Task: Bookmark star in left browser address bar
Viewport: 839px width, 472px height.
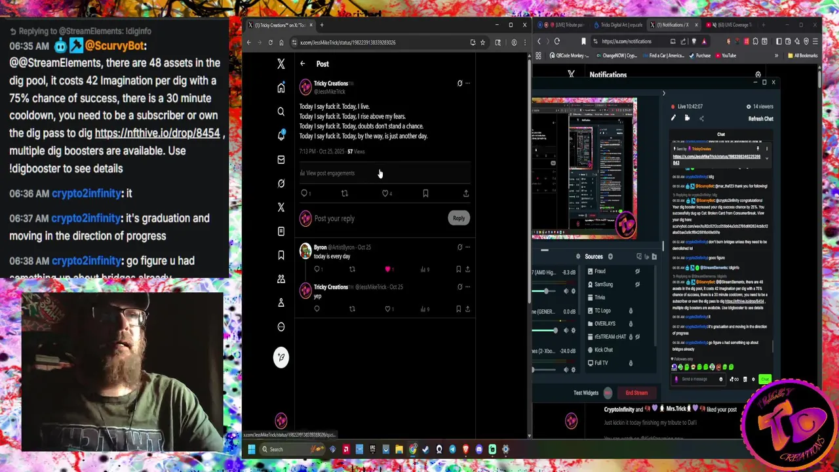Action: (482, 43)
